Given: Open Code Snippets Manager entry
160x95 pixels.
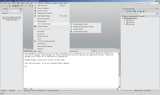Looking at the screenshot, I should click(x=44, y=16).
